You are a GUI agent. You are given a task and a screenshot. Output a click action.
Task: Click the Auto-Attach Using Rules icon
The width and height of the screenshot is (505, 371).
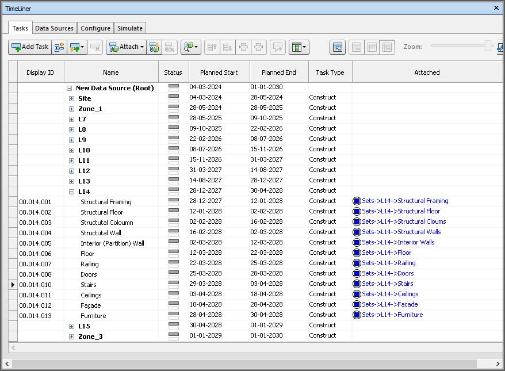pyautogui.click(x=154, y=47)
